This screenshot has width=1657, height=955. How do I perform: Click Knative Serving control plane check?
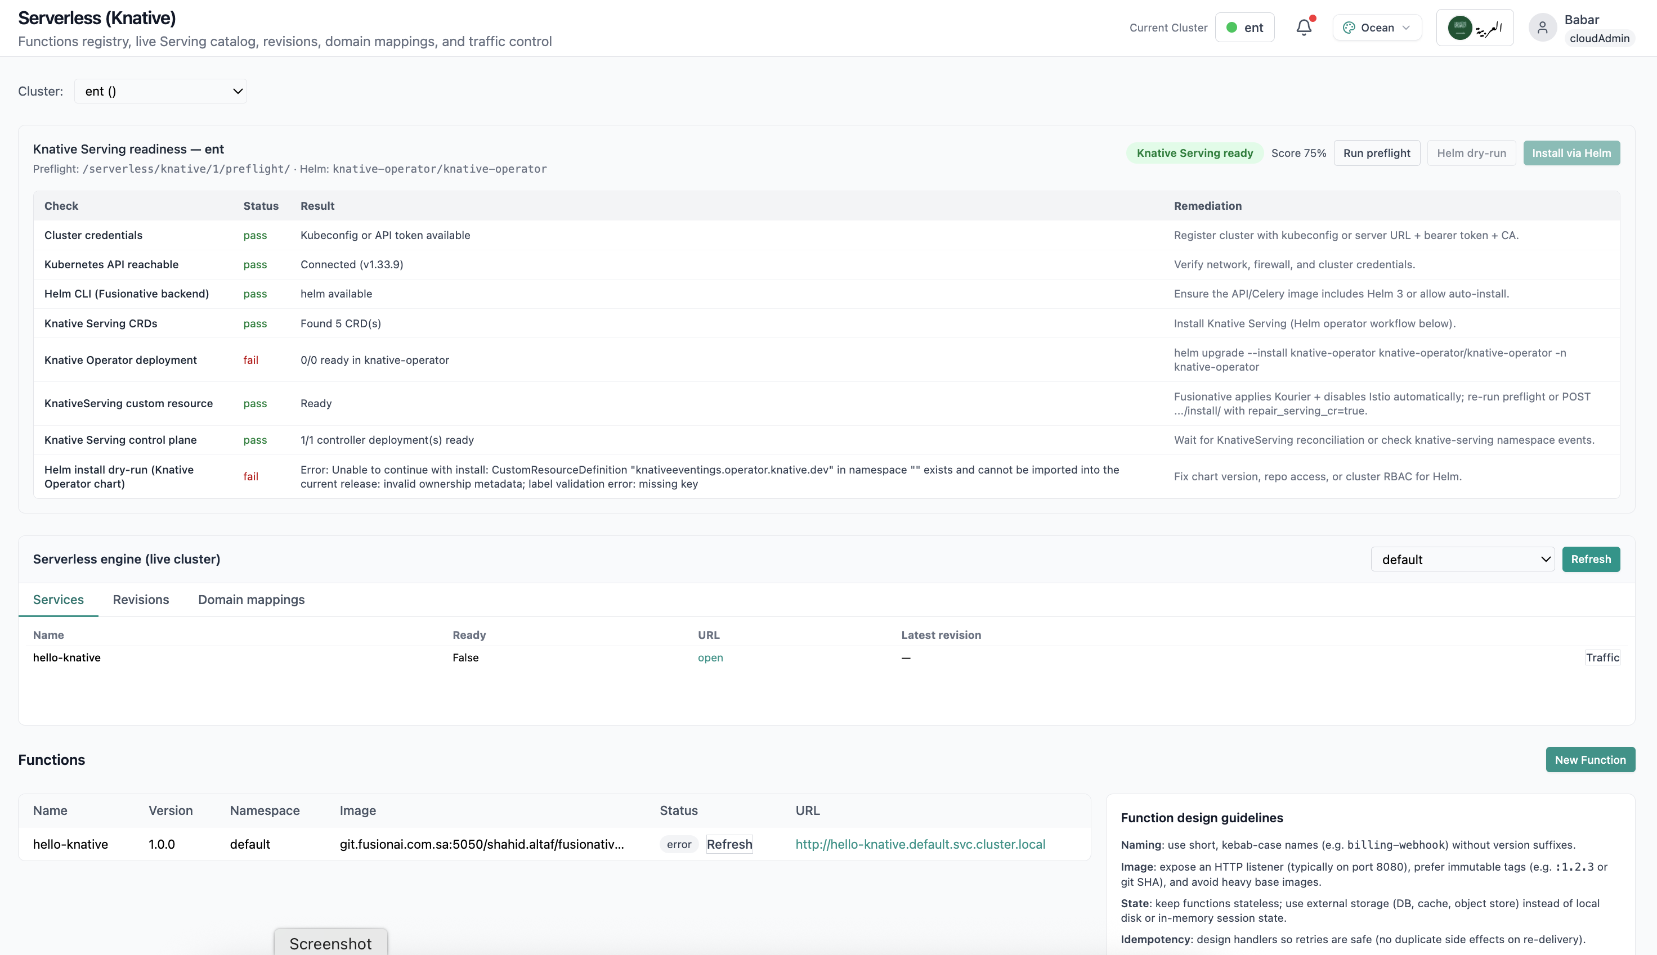pos(121,440)
